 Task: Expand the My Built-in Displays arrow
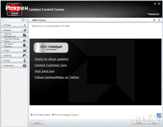tap(3, 45)
